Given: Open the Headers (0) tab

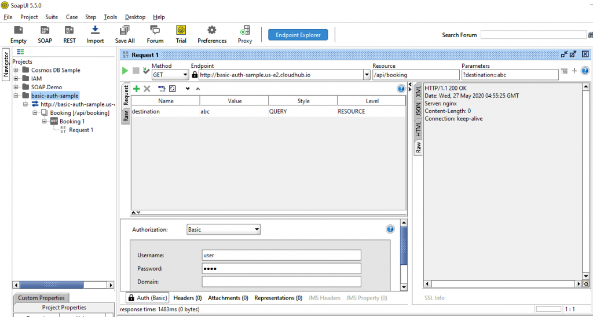Looking at the screenshot, I should pos(188,298).
